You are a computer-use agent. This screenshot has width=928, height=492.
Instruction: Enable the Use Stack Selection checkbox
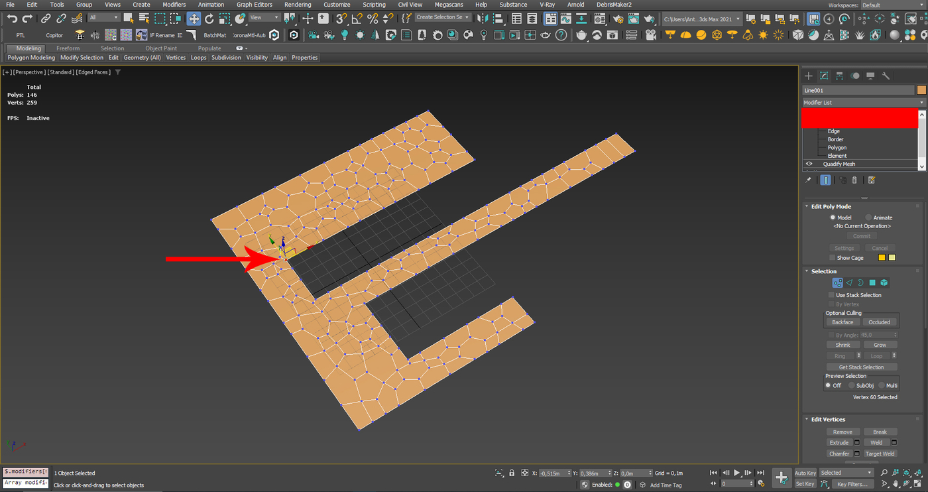(x=832, y=295)
